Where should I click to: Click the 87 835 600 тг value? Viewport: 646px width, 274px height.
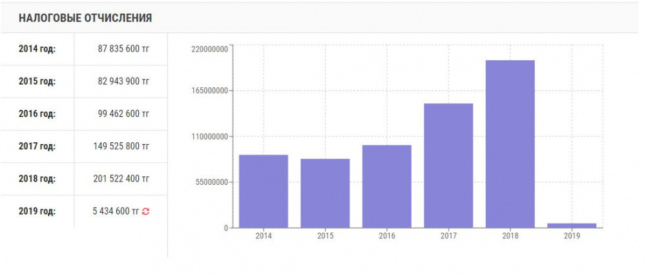click(x=123, y=49)
